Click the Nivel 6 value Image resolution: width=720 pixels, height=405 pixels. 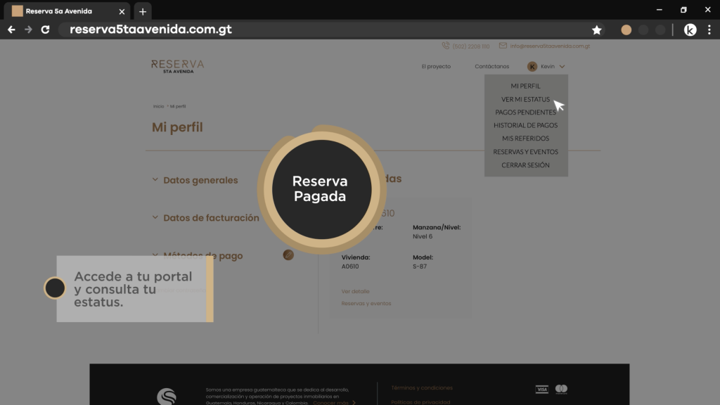coord(423,236)
